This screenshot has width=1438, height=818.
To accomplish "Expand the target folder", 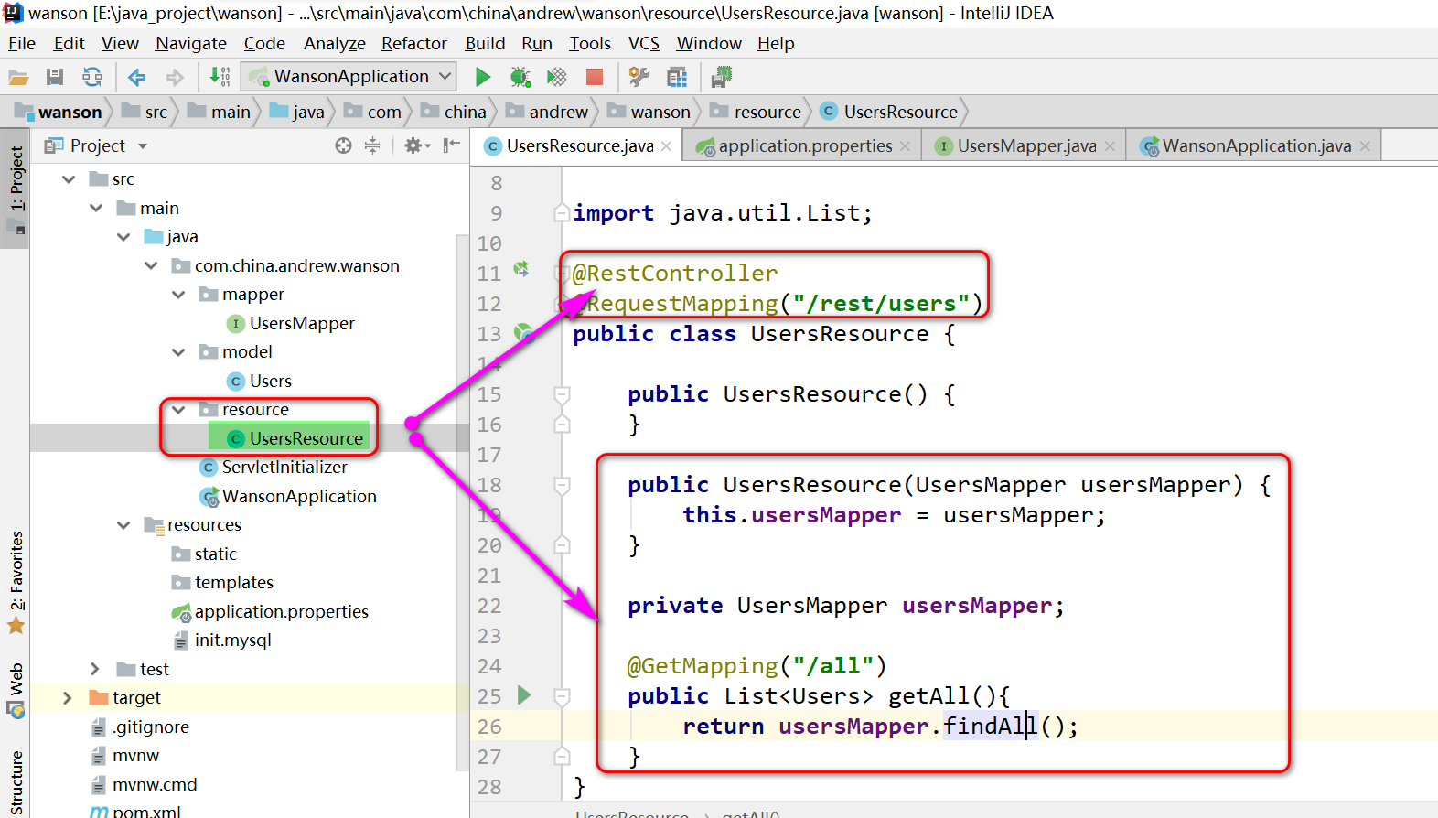I will [x=68, y=698].
